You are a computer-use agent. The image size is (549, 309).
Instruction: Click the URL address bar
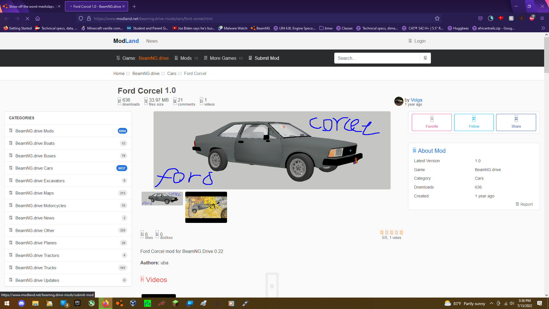[x=259, y=19]
